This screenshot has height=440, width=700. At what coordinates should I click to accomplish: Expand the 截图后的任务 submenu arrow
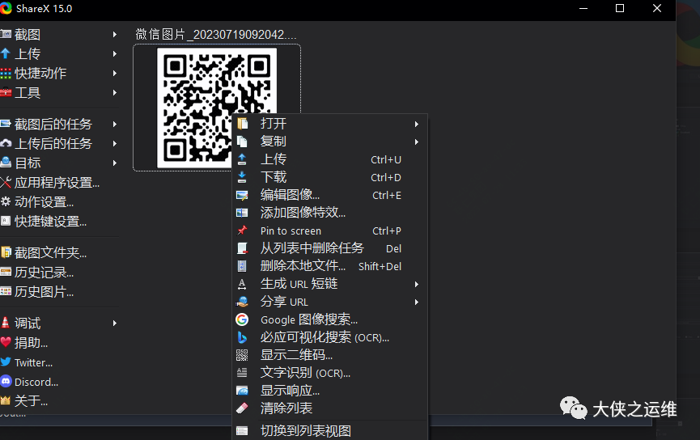coord(115,124)
